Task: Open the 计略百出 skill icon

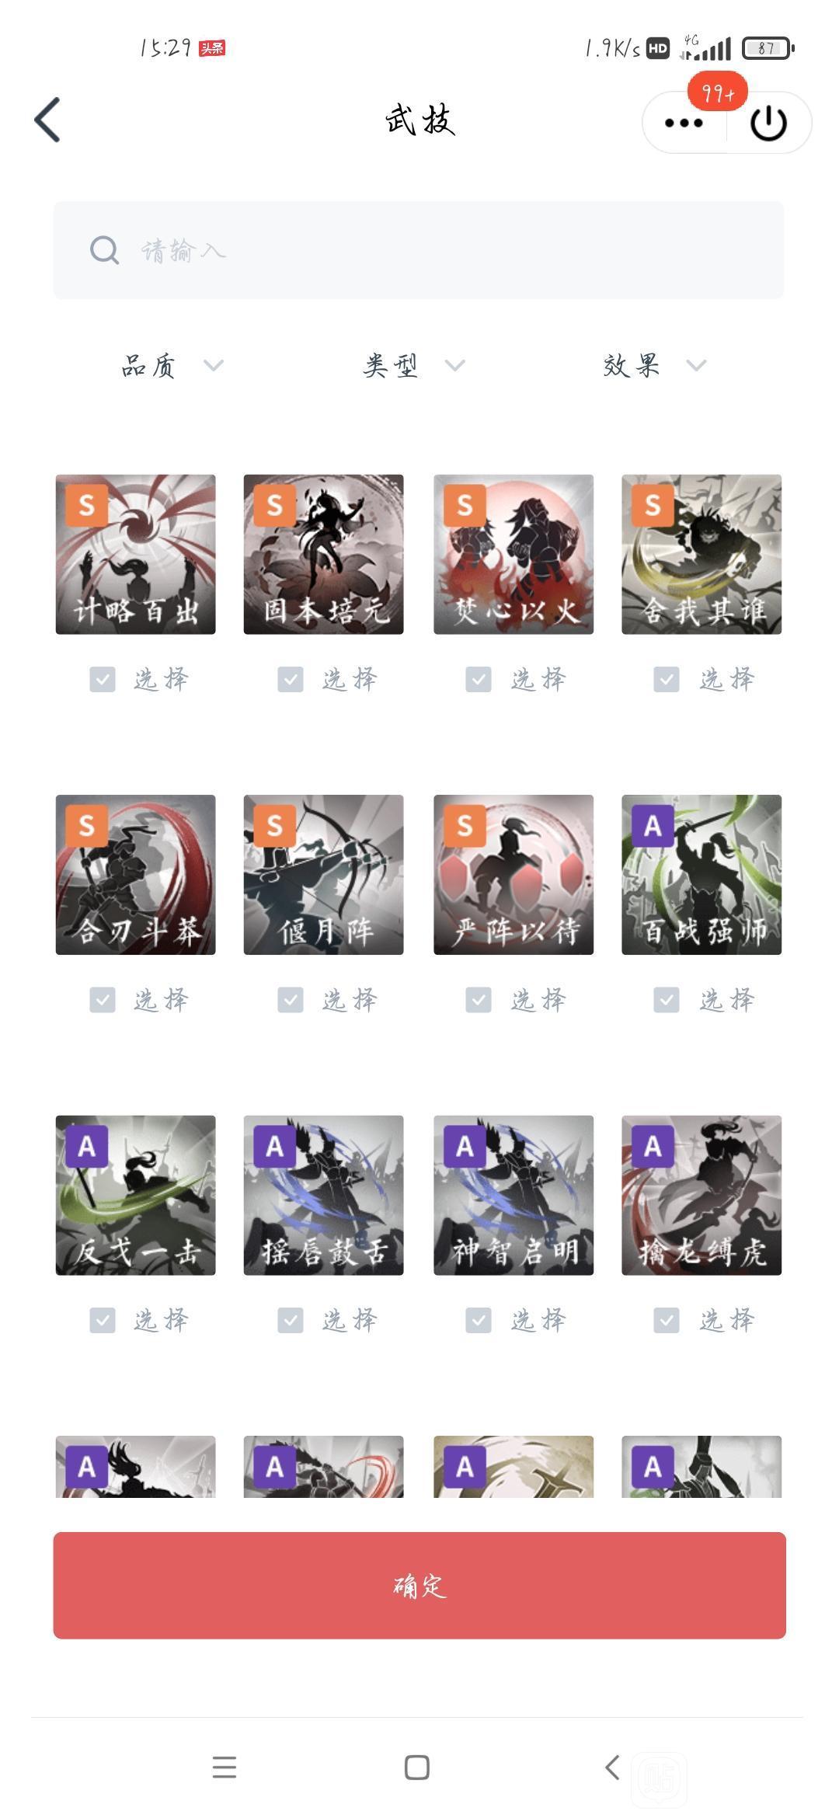Action: click(135, 554)
